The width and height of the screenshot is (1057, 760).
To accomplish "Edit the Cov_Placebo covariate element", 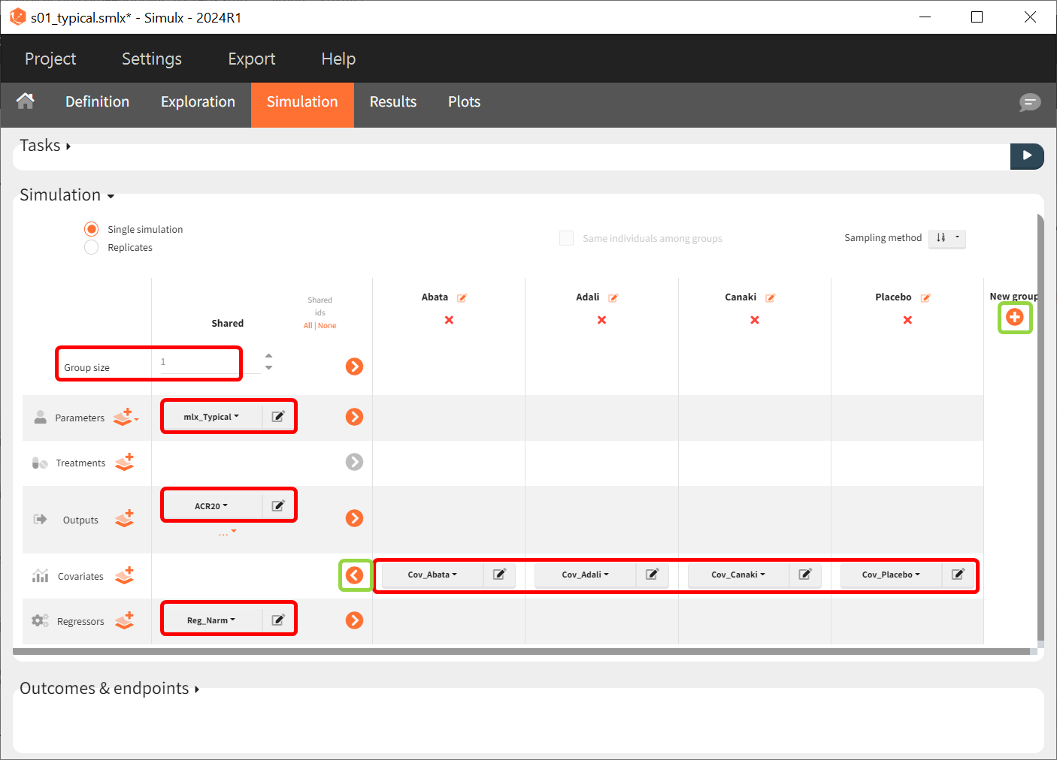I will coord(958,575).
